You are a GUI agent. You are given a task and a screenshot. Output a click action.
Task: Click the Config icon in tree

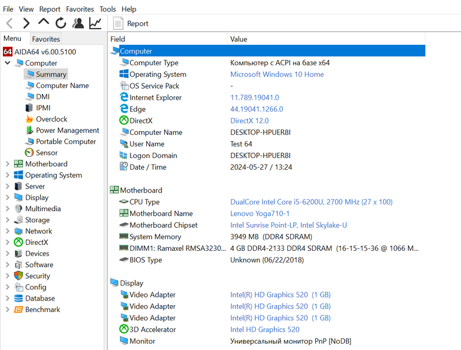[x=19, y=287]
